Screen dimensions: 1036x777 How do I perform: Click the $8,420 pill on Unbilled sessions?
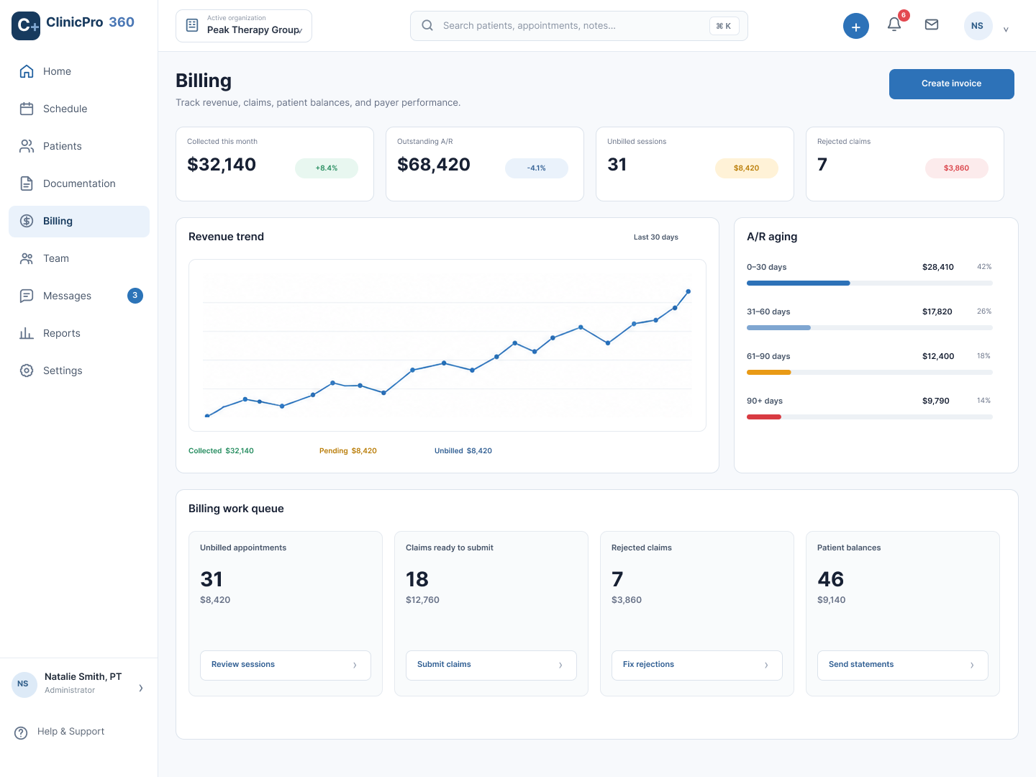click(747, 168)
